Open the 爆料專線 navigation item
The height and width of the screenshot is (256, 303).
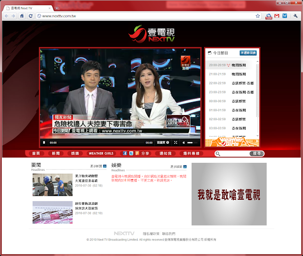click(x=191, y=153)
